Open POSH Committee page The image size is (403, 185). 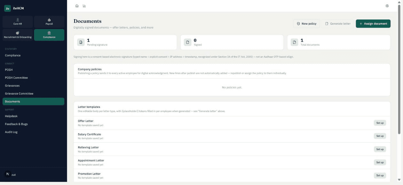(33, 78)
